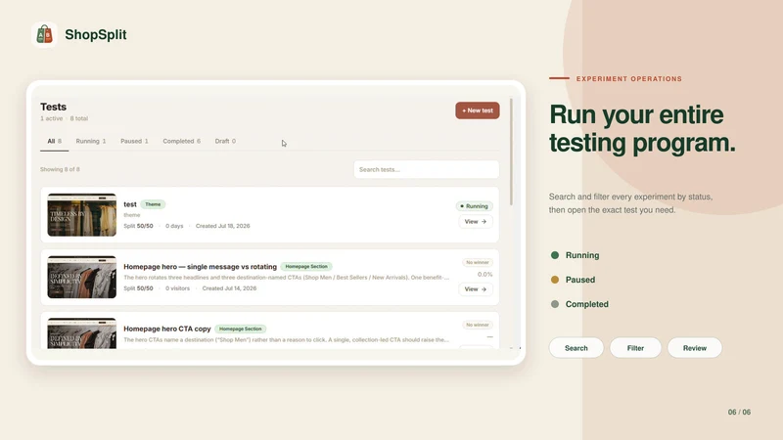Click the 0.0% value on single message test
This screenshot has height=440, width=783.
click(484, 275)
